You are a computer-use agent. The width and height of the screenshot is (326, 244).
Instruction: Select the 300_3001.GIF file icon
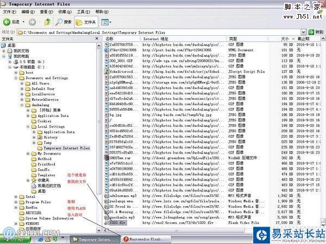(x=106, y=61)
